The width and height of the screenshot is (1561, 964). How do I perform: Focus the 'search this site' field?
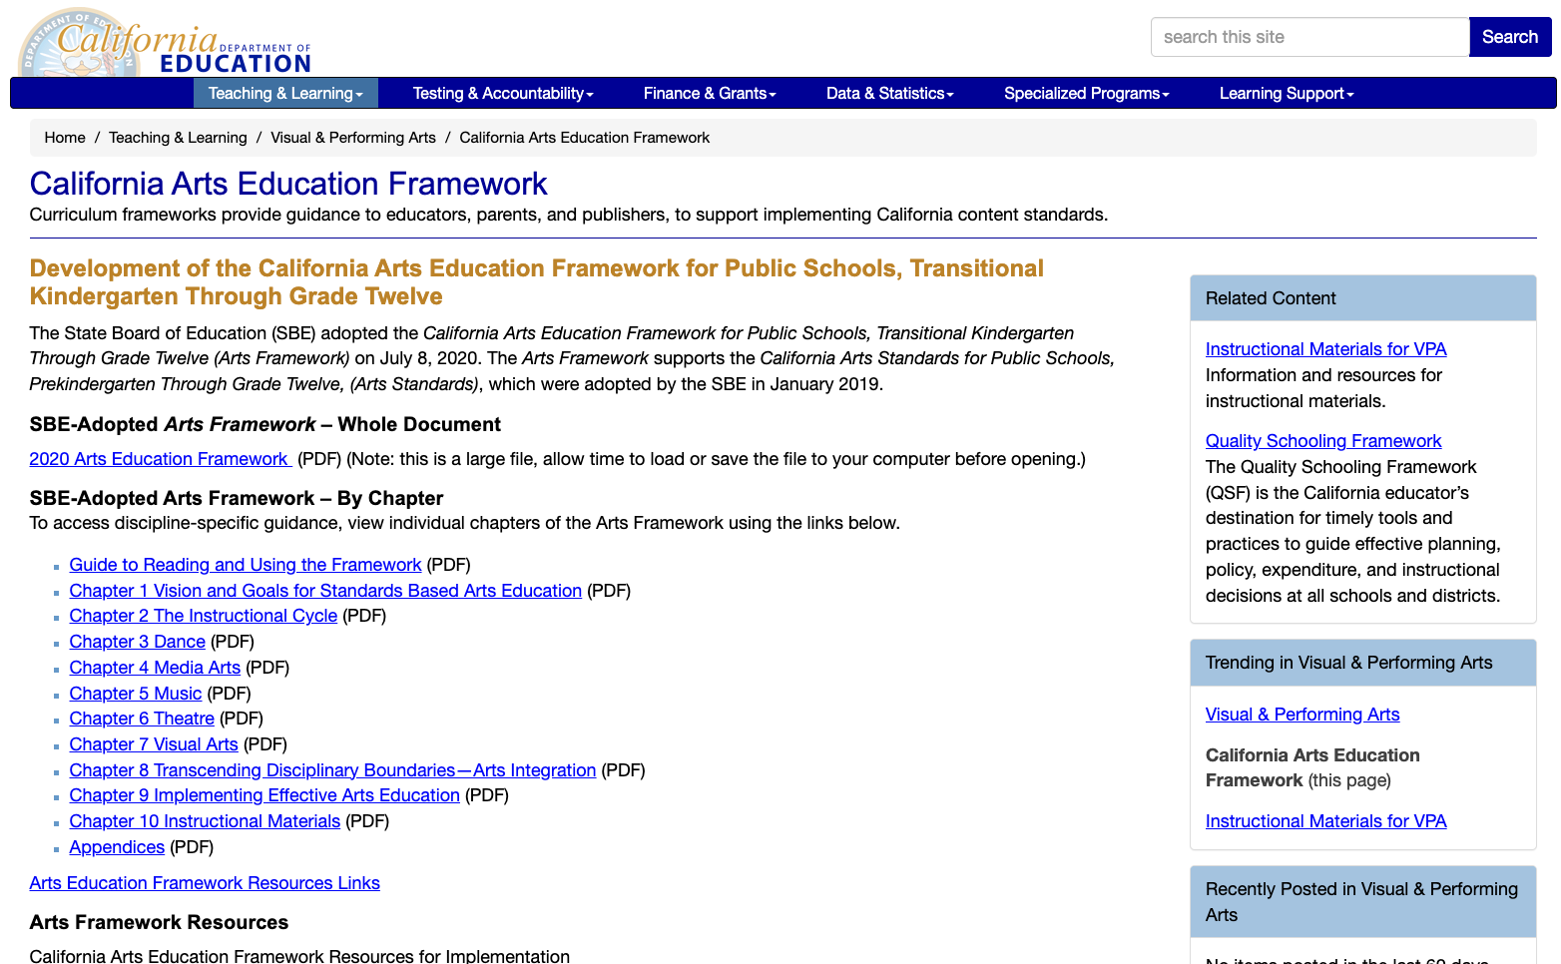pos(1309,37)
